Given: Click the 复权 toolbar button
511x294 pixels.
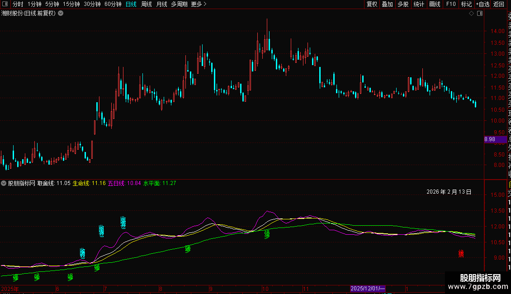Looking at the screenshot, I should pyautogui.click(x=372, y=5).
